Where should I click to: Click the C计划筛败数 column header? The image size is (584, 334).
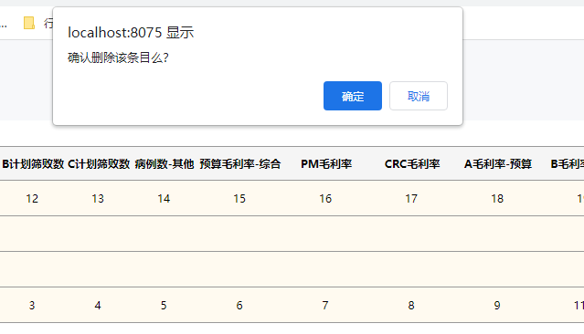pyautogui.click(x=99, y=164)
